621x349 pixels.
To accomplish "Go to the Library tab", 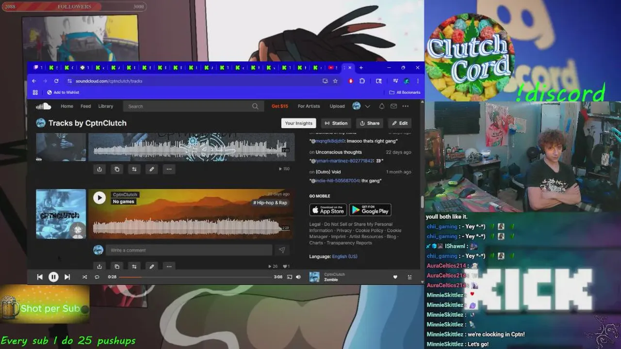I will click(106, 106).
